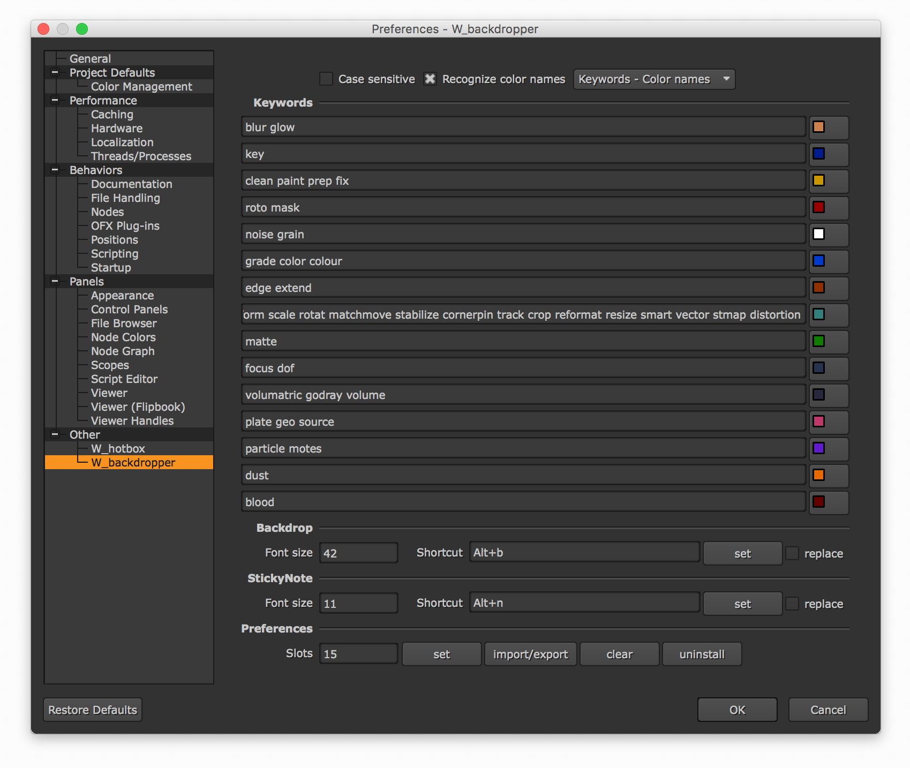Open the Node Graph preferences page
The width and height of the screenshot is (910, 768).
123,351
